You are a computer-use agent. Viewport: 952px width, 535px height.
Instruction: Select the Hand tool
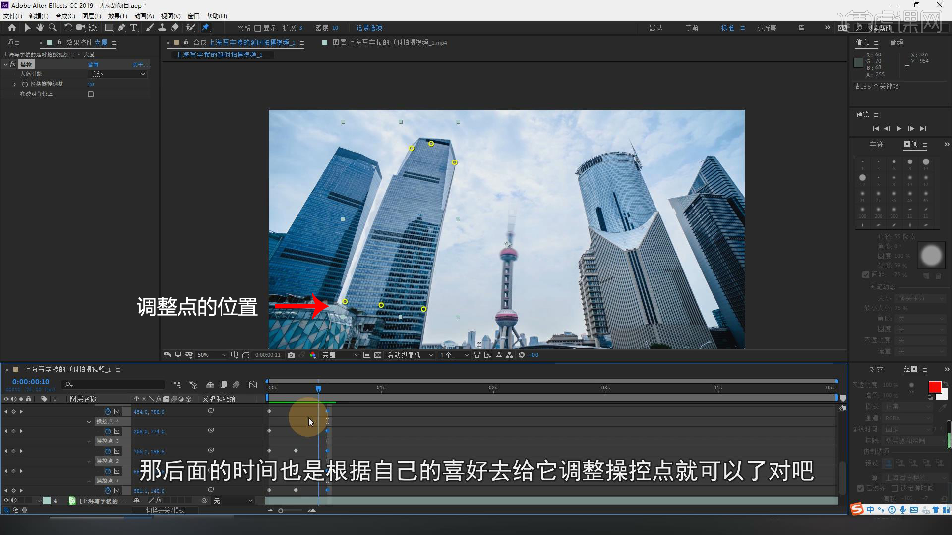pyautogui.click(x=40, y=28)
